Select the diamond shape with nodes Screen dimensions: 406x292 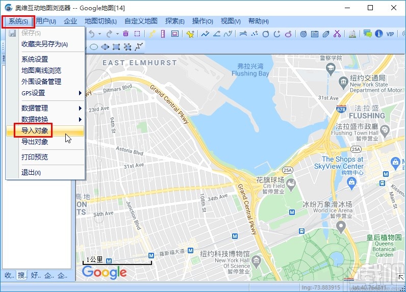pyautogui.click(x=105, y=47)
